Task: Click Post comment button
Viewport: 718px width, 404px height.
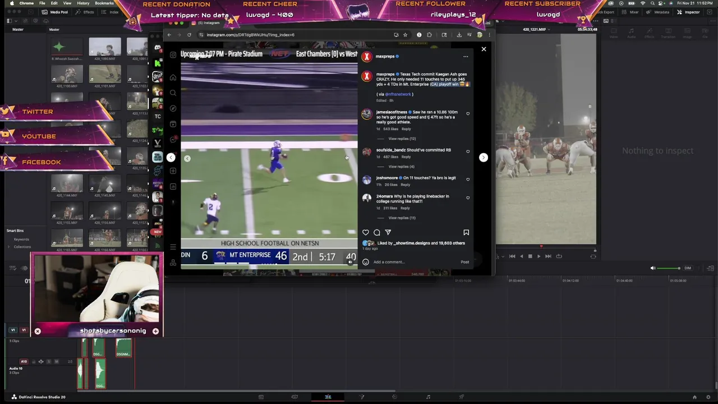Action: click(x=465, y=262)
